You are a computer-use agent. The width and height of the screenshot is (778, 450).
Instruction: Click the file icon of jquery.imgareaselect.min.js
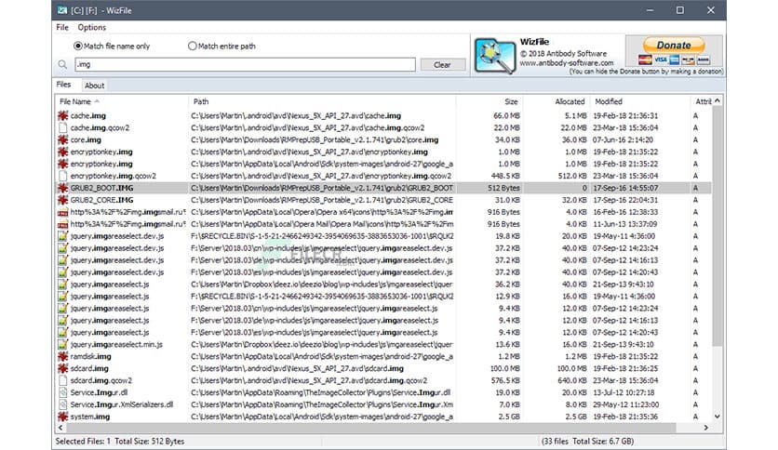[62, 344]
